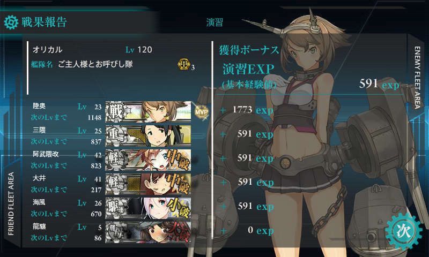429x257 pixels.
Task: Select the 戦 battleship icon for 陸奥
Action: pos(116,111)
